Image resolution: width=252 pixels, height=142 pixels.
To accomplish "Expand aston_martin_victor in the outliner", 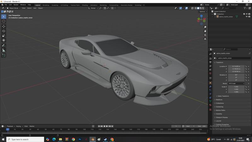I will [x=215, y=17].
